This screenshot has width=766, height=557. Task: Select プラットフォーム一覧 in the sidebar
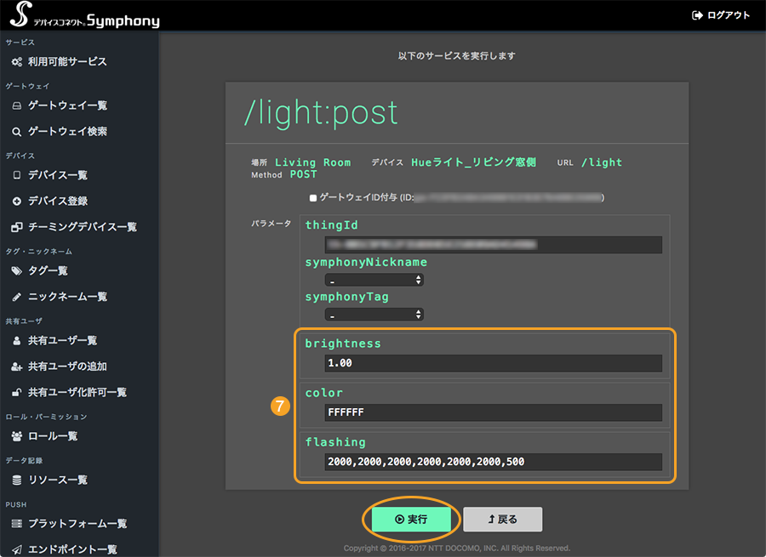point(77,524)
